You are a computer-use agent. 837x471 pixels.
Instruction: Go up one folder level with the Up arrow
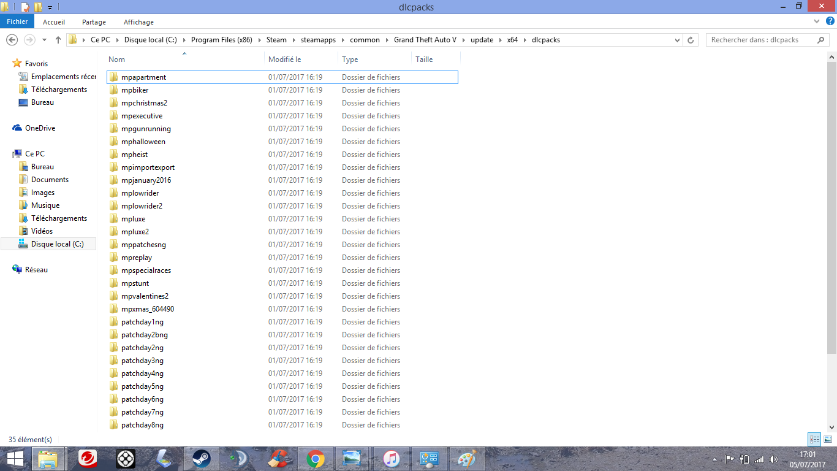pyautogui.click(x=58, y=40)
